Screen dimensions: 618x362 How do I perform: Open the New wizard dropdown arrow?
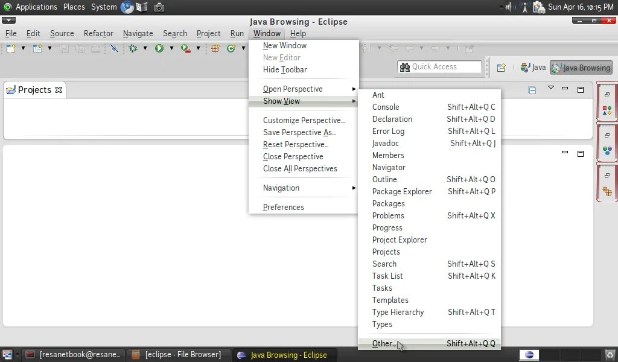(24, 48)
